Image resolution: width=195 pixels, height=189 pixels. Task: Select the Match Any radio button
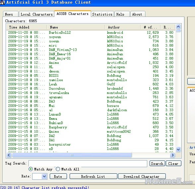[x=31, y=169]
